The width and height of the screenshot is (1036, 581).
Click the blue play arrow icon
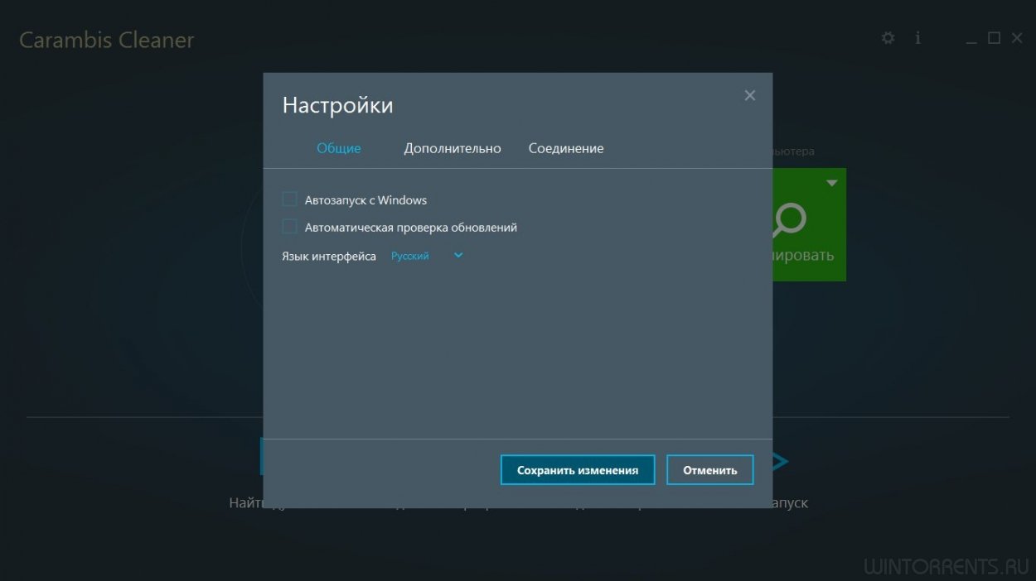pos(780,462)
